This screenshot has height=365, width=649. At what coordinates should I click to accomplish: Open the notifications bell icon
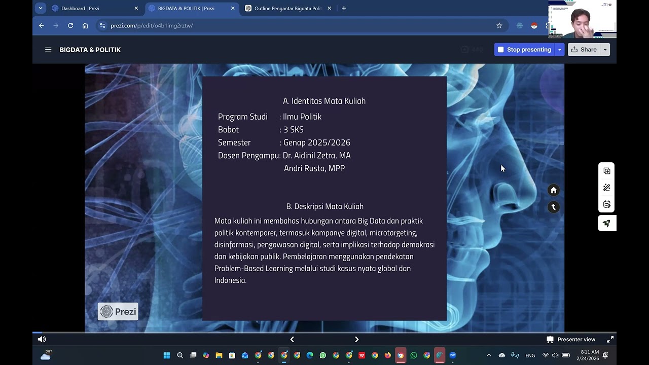tap(605, 355)
